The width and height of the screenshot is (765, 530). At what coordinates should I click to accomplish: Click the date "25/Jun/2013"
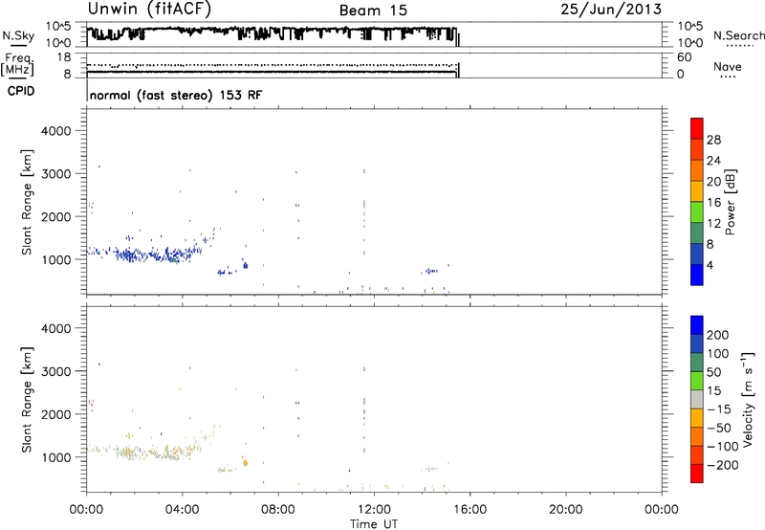pos(611,9)
